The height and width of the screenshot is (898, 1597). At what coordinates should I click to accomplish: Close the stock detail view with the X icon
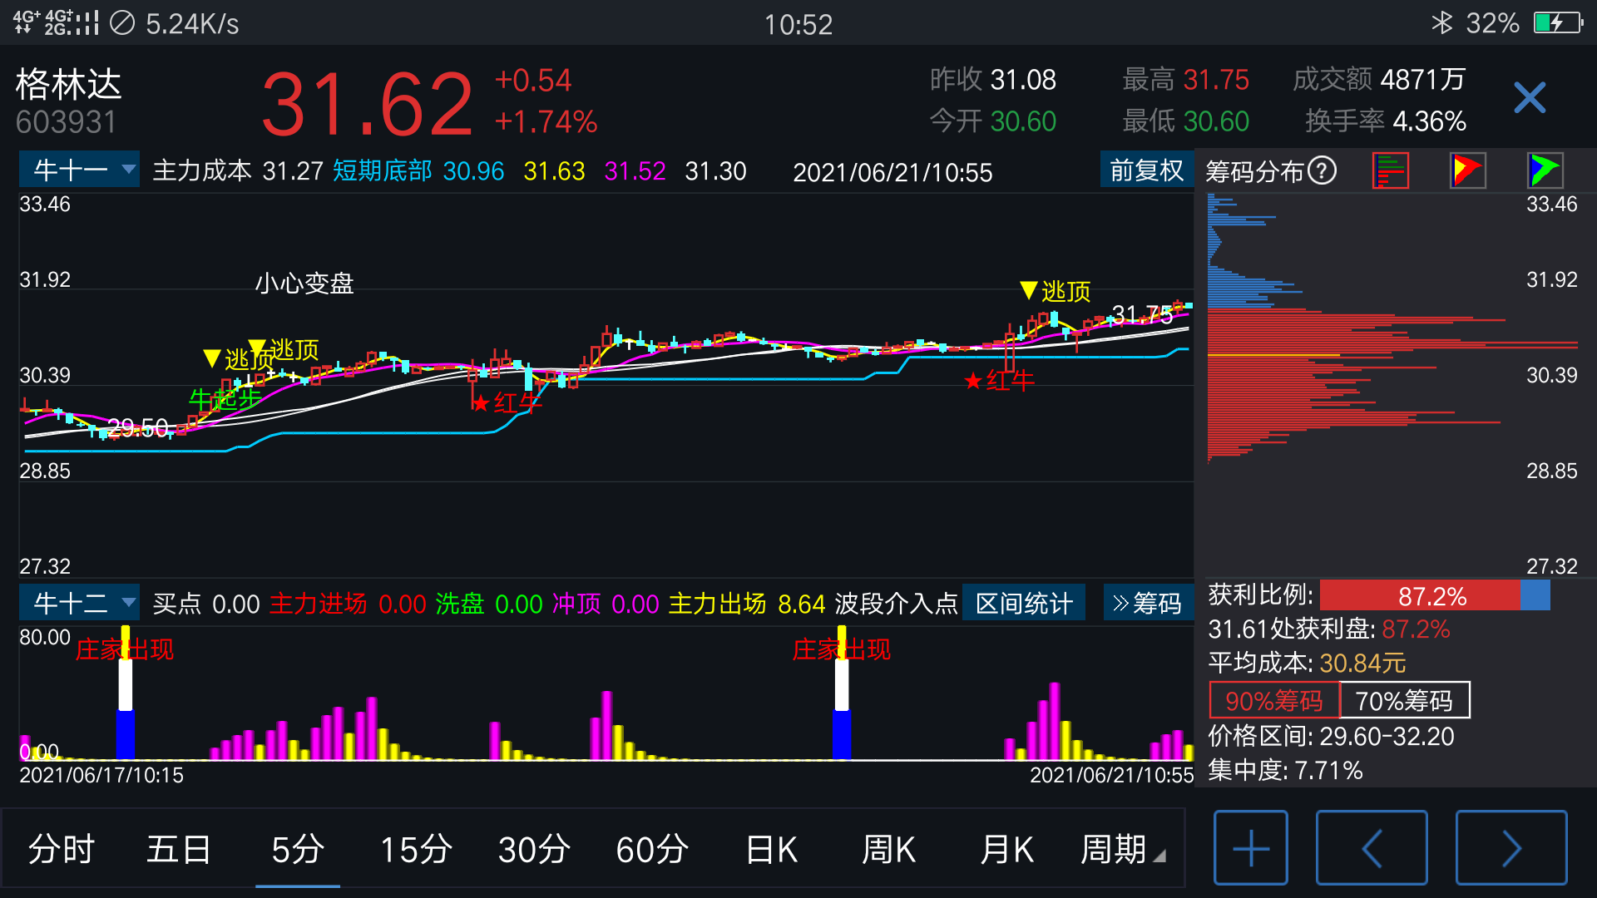pos(1529,97)
